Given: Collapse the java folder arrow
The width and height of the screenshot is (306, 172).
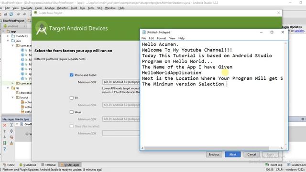Looking at the screenshot, I should tap(8, 41).
